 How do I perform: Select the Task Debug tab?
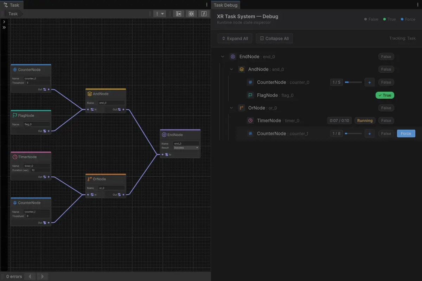pyautogui.click(x=225, y=5)
